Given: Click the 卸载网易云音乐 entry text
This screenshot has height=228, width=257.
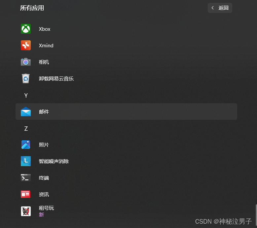Looking at the screenshot, I should pyautogui.click(x=56, y=79).
